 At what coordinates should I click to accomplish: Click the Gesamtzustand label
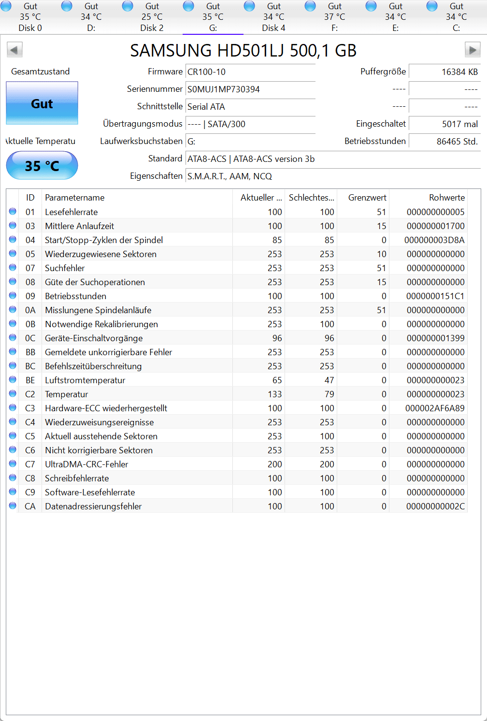(40, 72)
